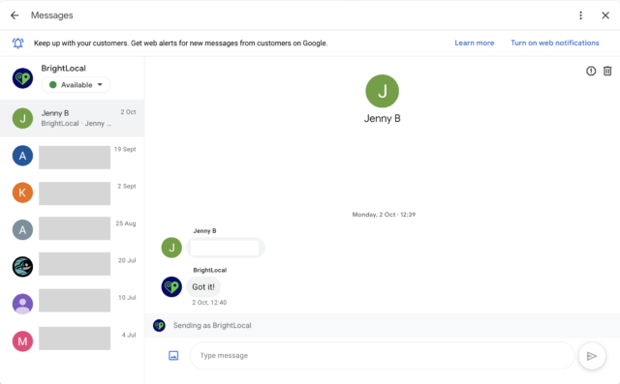This screenshot has height=384, width=620.
Task: Open the Jenny B conversation dated 2 Oct
Action: (73, 118)
